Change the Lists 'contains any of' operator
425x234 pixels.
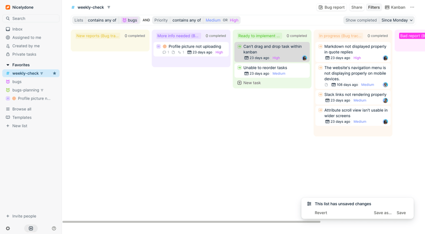point(102,20)
